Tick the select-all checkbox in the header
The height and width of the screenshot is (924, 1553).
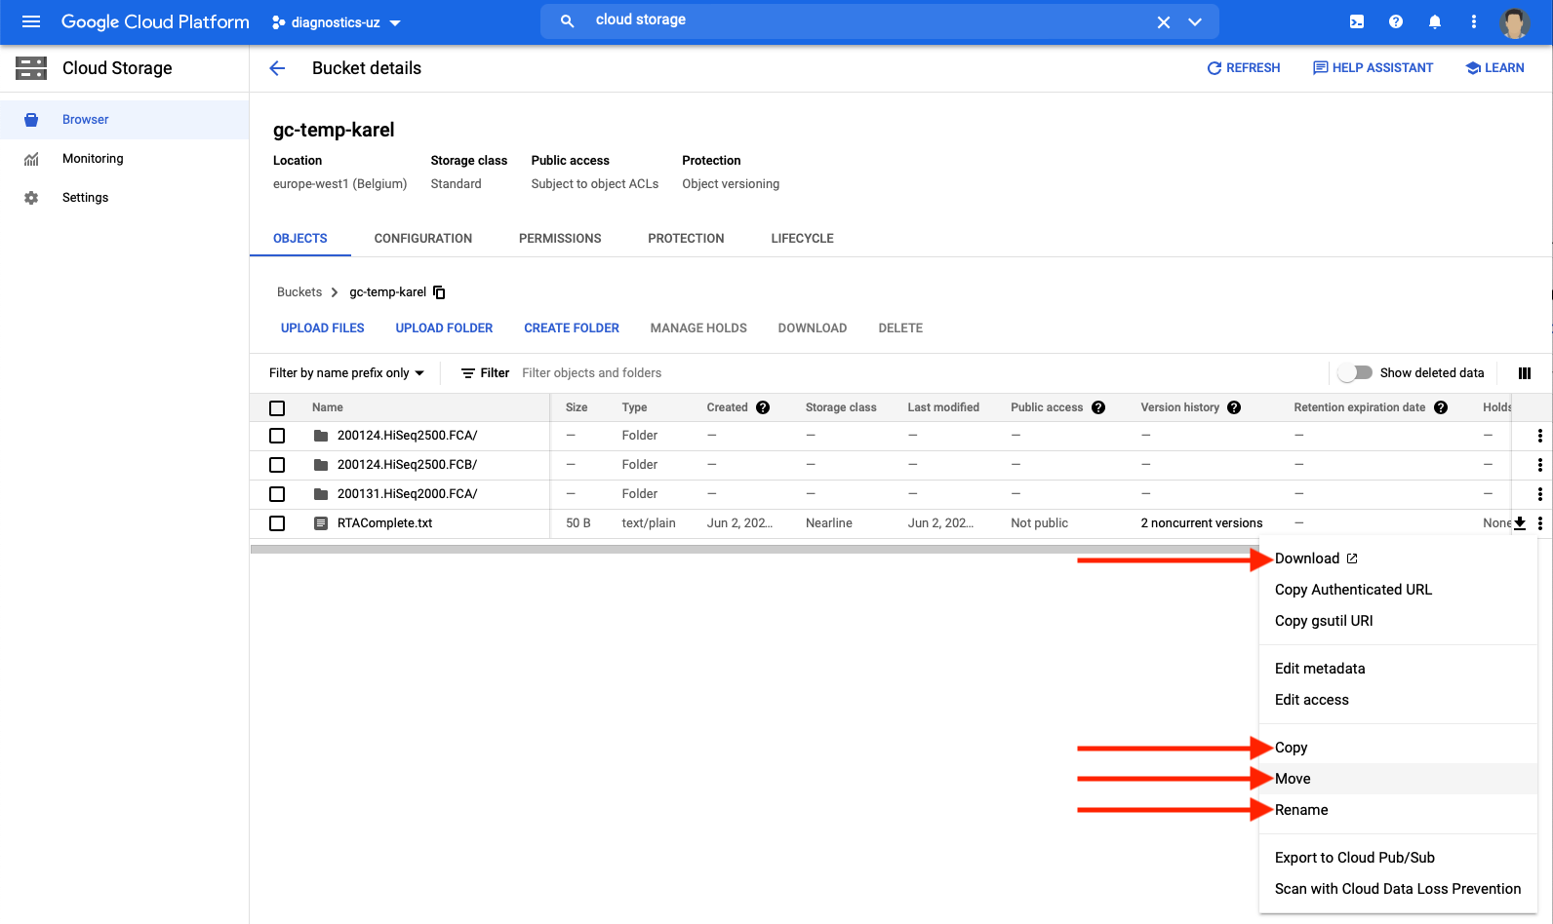tap(277, 408)
